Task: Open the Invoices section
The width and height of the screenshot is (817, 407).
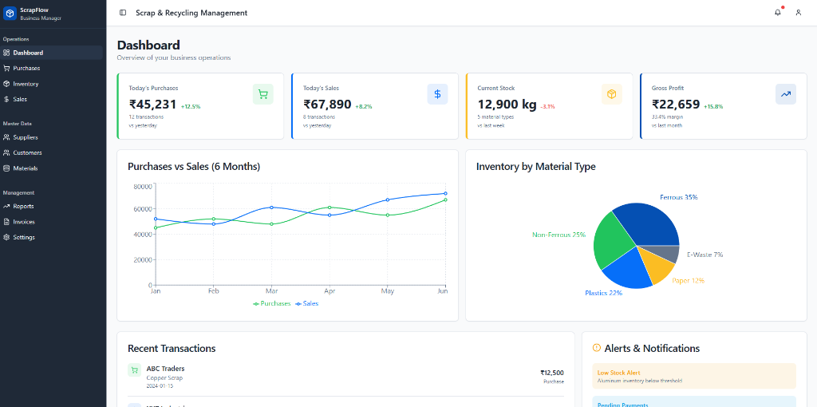Action: pyautogui.click(x=52, y=222)
